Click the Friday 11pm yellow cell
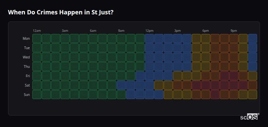268x127 pixels. click(x=253, y=76)
